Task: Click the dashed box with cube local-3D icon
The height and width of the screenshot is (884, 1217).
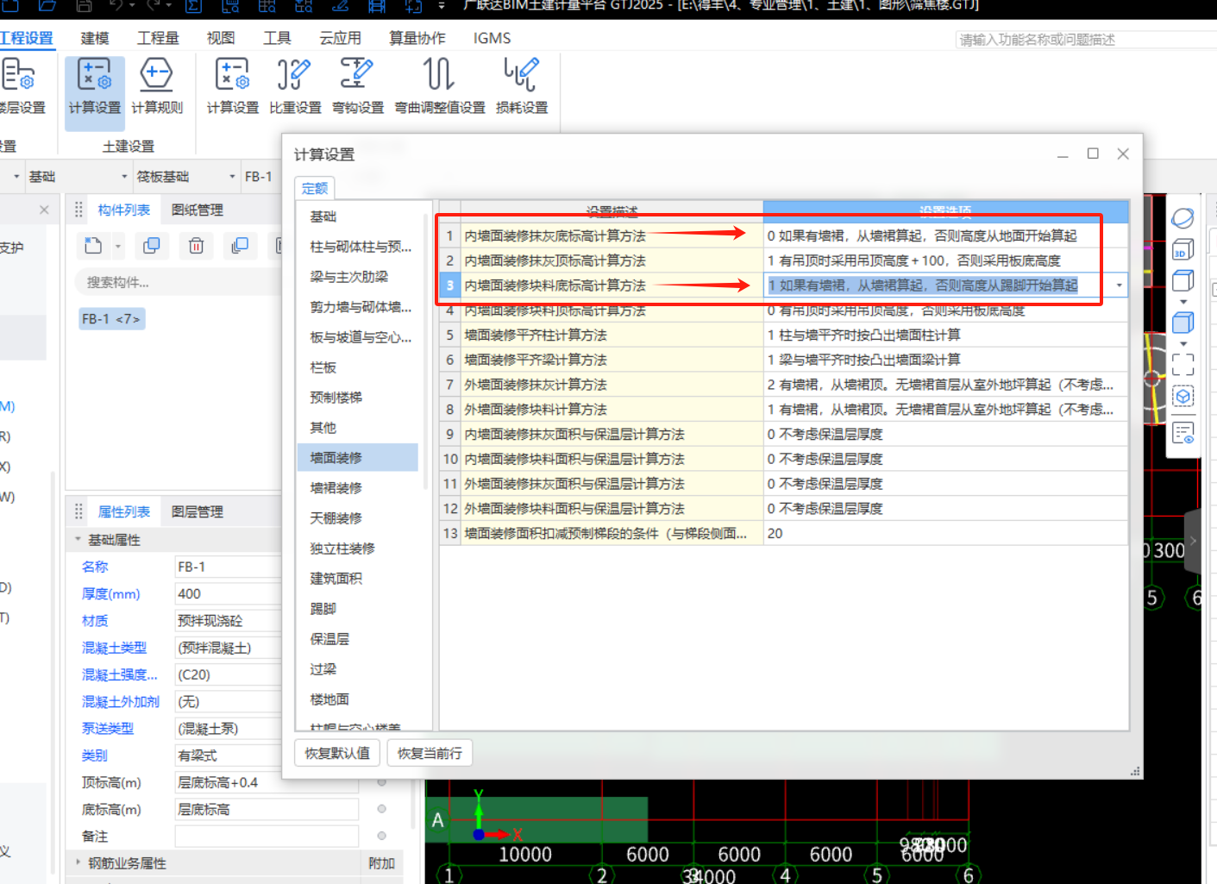Action: (1182, 396)
